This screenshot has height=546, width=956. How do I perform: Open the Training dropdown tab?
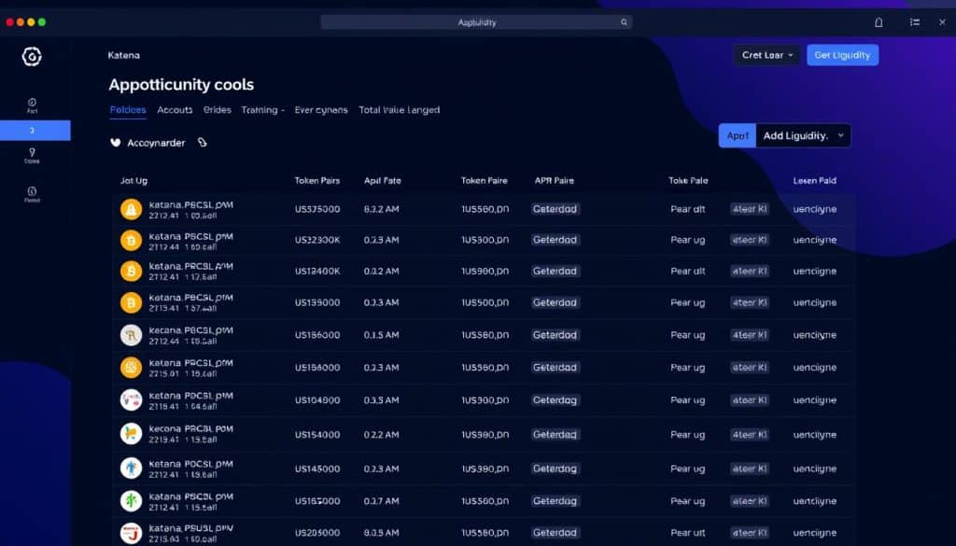tap(262, 110)
